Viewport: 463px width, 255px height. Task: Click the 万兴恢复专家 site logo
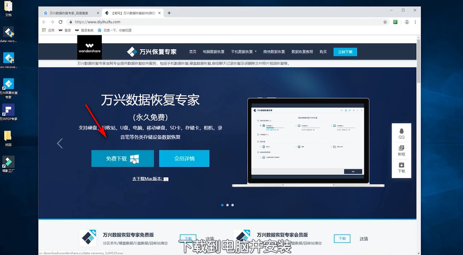(152, 52)
